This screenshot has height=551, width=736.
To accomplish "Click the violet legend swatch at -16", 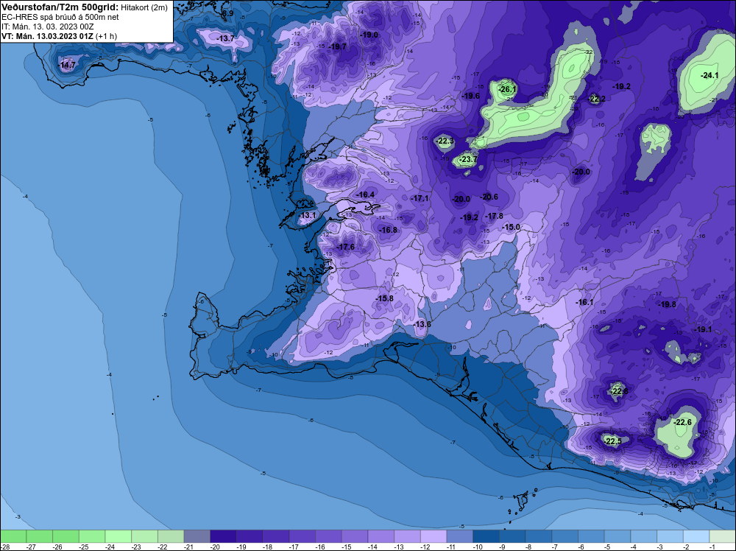I will pos(328,536).
